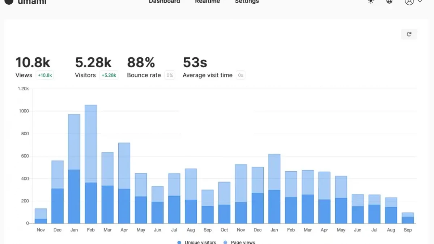Open the globe language selector

point(390,1)
